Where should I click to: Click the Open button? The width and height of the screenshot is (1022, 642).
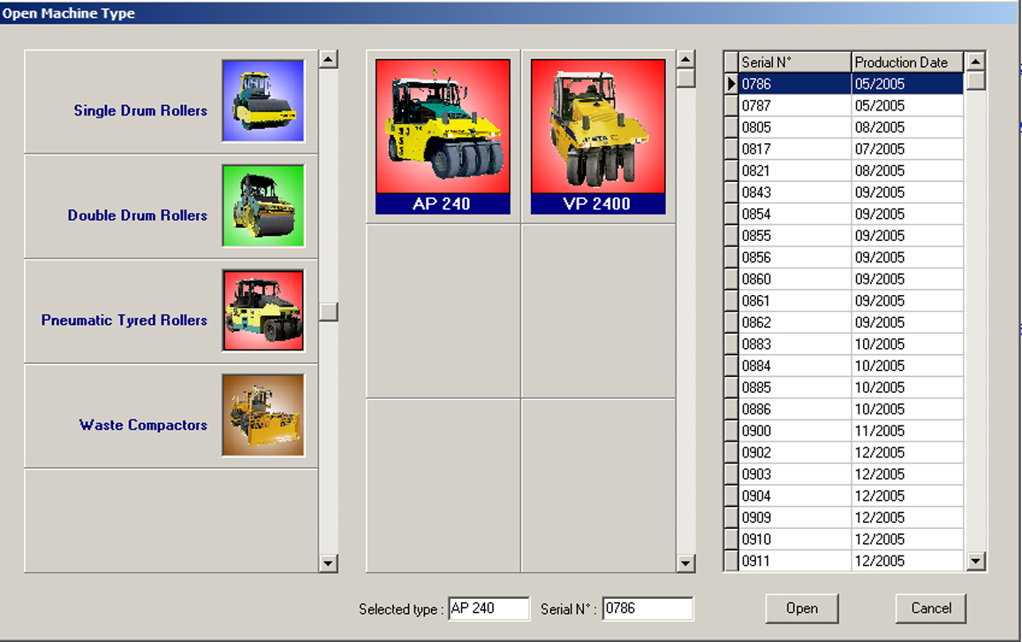click(x=801, y=608)
